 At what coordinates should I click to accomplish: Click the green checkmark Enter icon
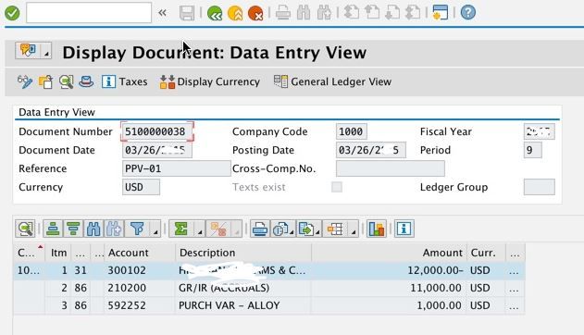tap(12, 13)
